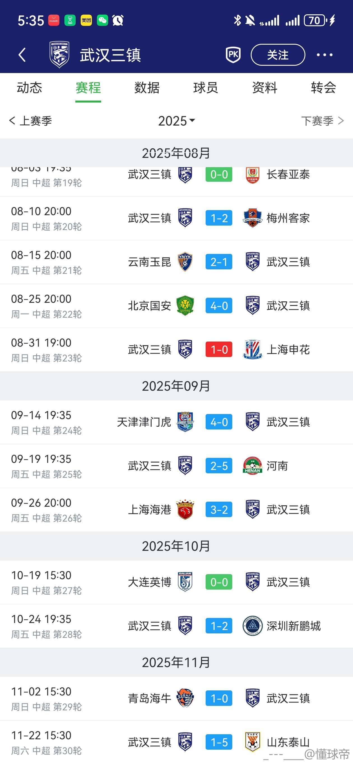Open the 2-5 score versus 河南

(x=219, y=466)
